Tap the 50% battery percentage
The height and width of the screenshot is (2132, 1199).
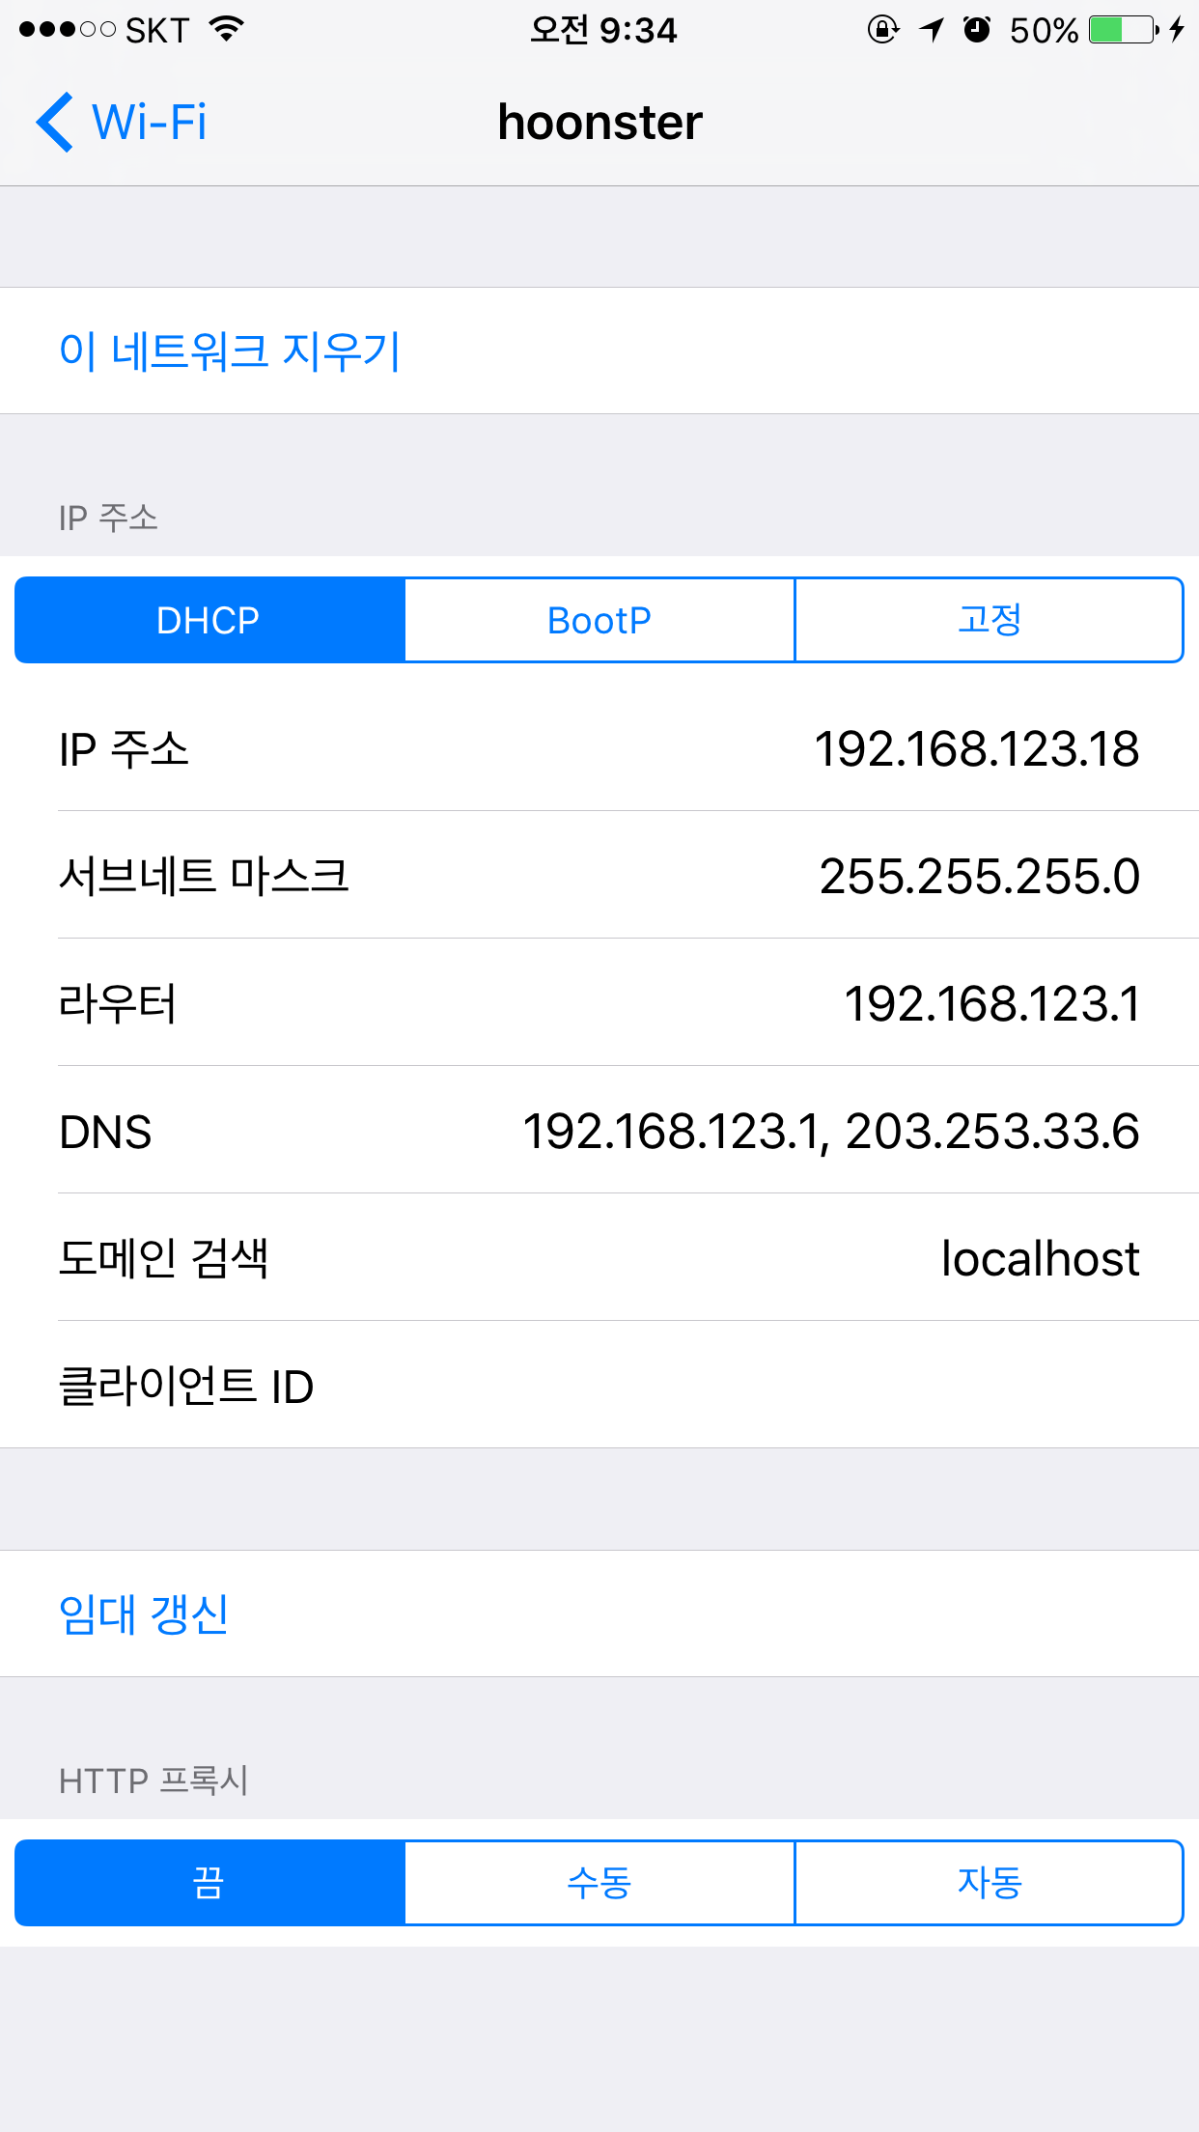[x=1044, y=30]
